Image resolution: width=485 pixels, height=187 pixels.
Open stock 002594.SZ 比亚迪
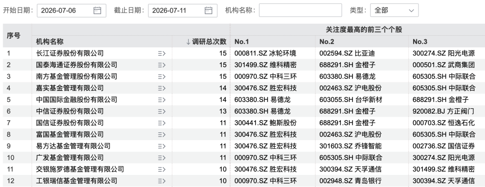point(347,53)
